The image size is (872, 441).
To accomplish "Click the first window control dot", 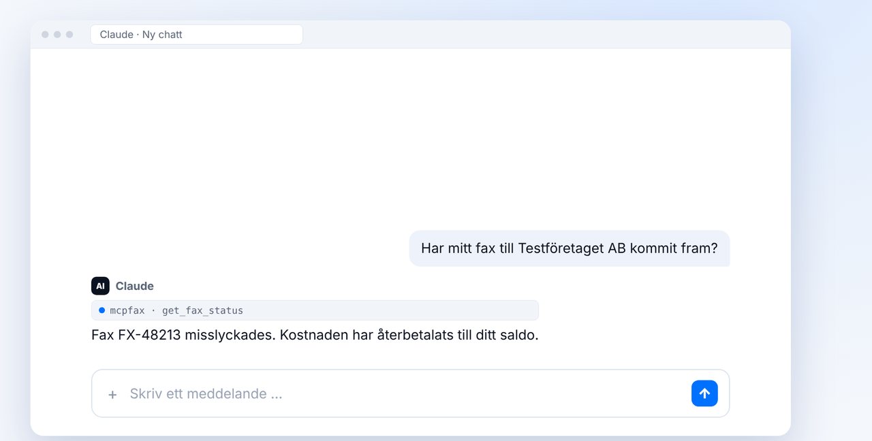I will [45, 35].
